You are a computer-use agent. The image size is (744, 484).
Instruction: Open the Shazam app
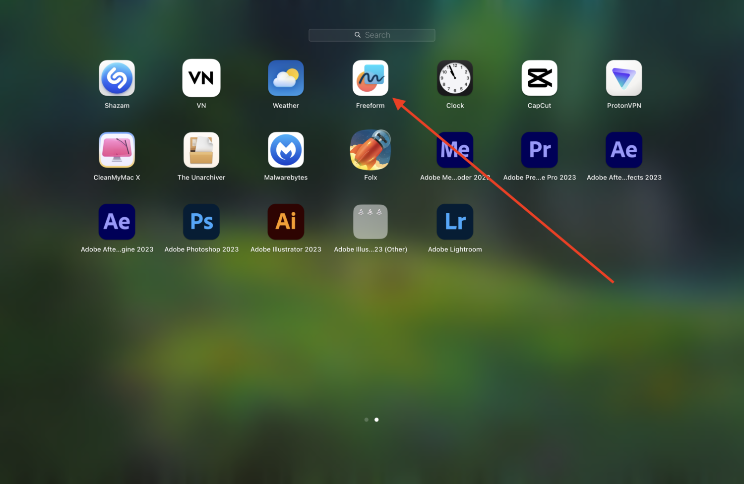pyautogui.click(x=117, y=78)
